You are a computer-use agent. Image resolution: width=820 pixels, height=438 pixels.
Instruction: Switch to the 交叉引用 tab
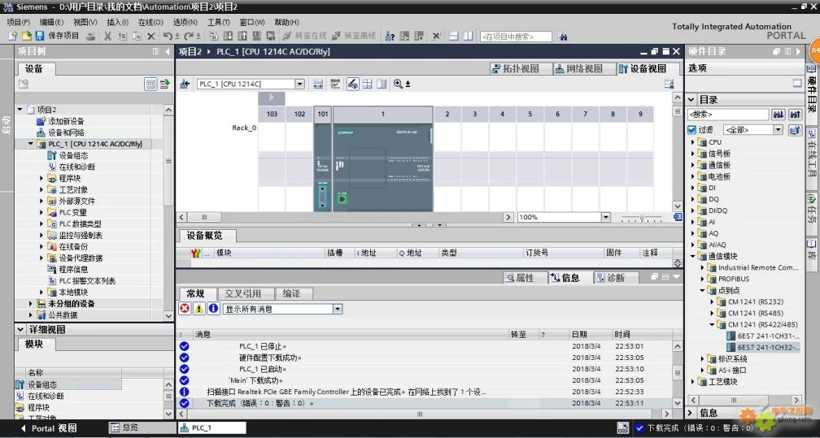pyautogui.click(x=242, y=293)
